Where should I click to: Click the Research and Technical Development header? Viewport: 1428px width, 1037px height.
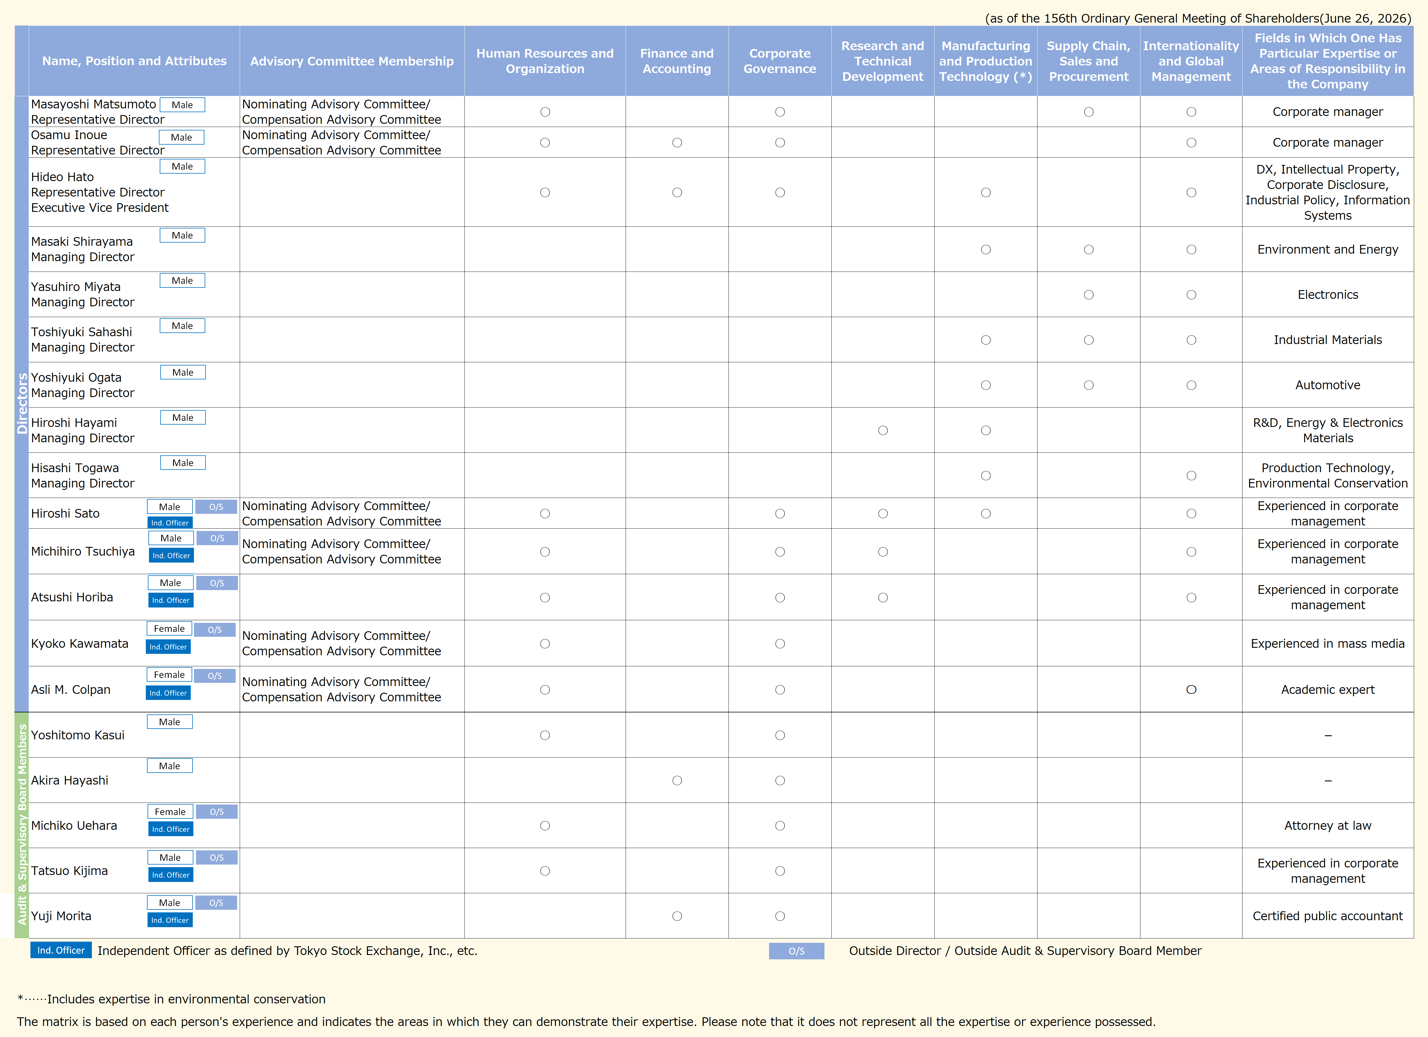pyautogui.click(x=882, y=61)
